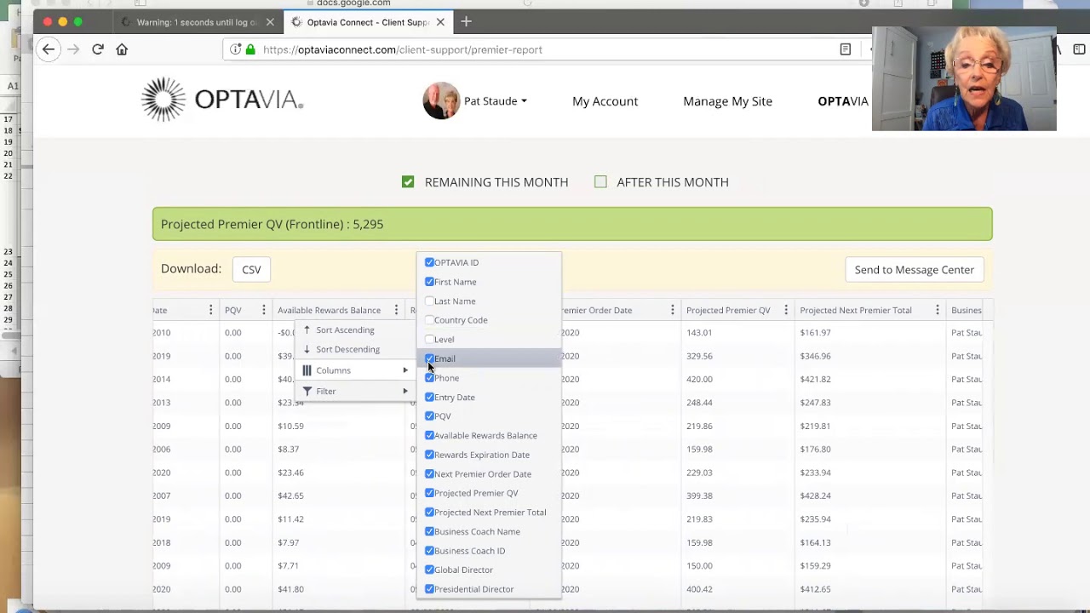Click the padlock site security icon
Image resolution: width=1090 pixels, height=613 pixels.
point(250,49)
